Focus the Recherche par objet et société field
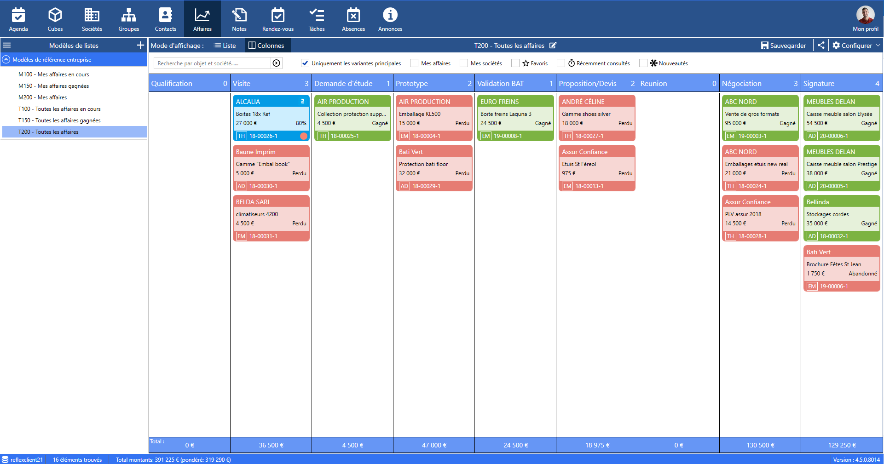This screenshot has height=464, width=884. 213,63
